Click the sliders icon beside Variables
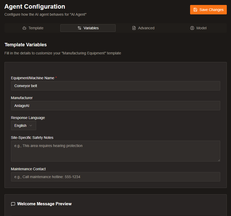231x216 pixels. (79, 28)
